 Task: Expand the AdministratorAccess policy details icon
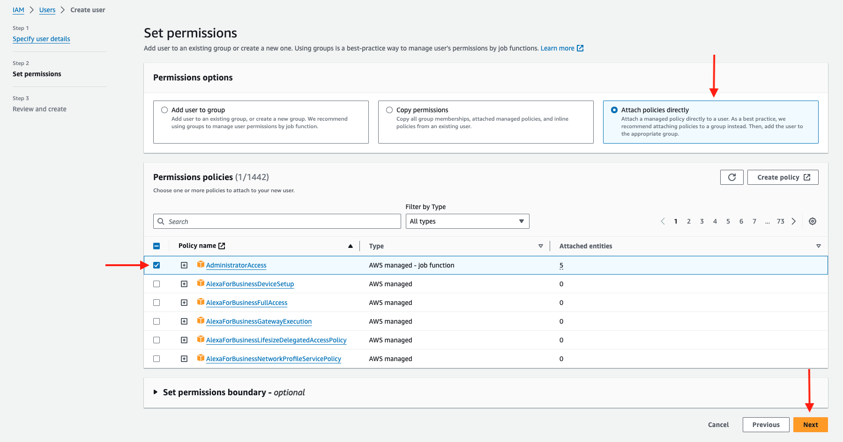[x=184, y=265]
